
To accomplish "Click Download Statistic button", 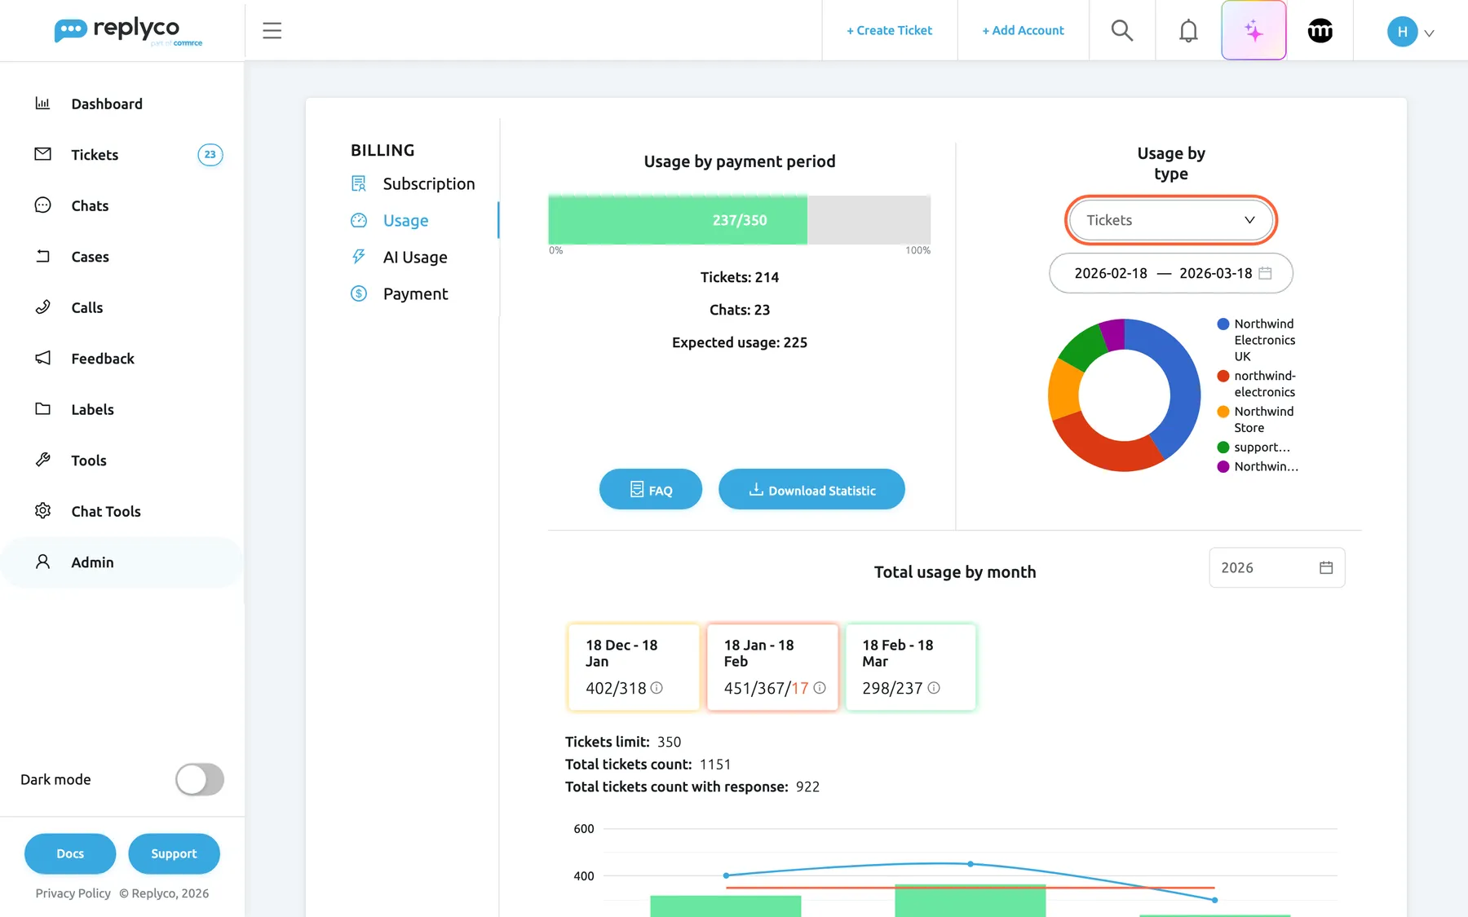I will (x=811, y=489).
